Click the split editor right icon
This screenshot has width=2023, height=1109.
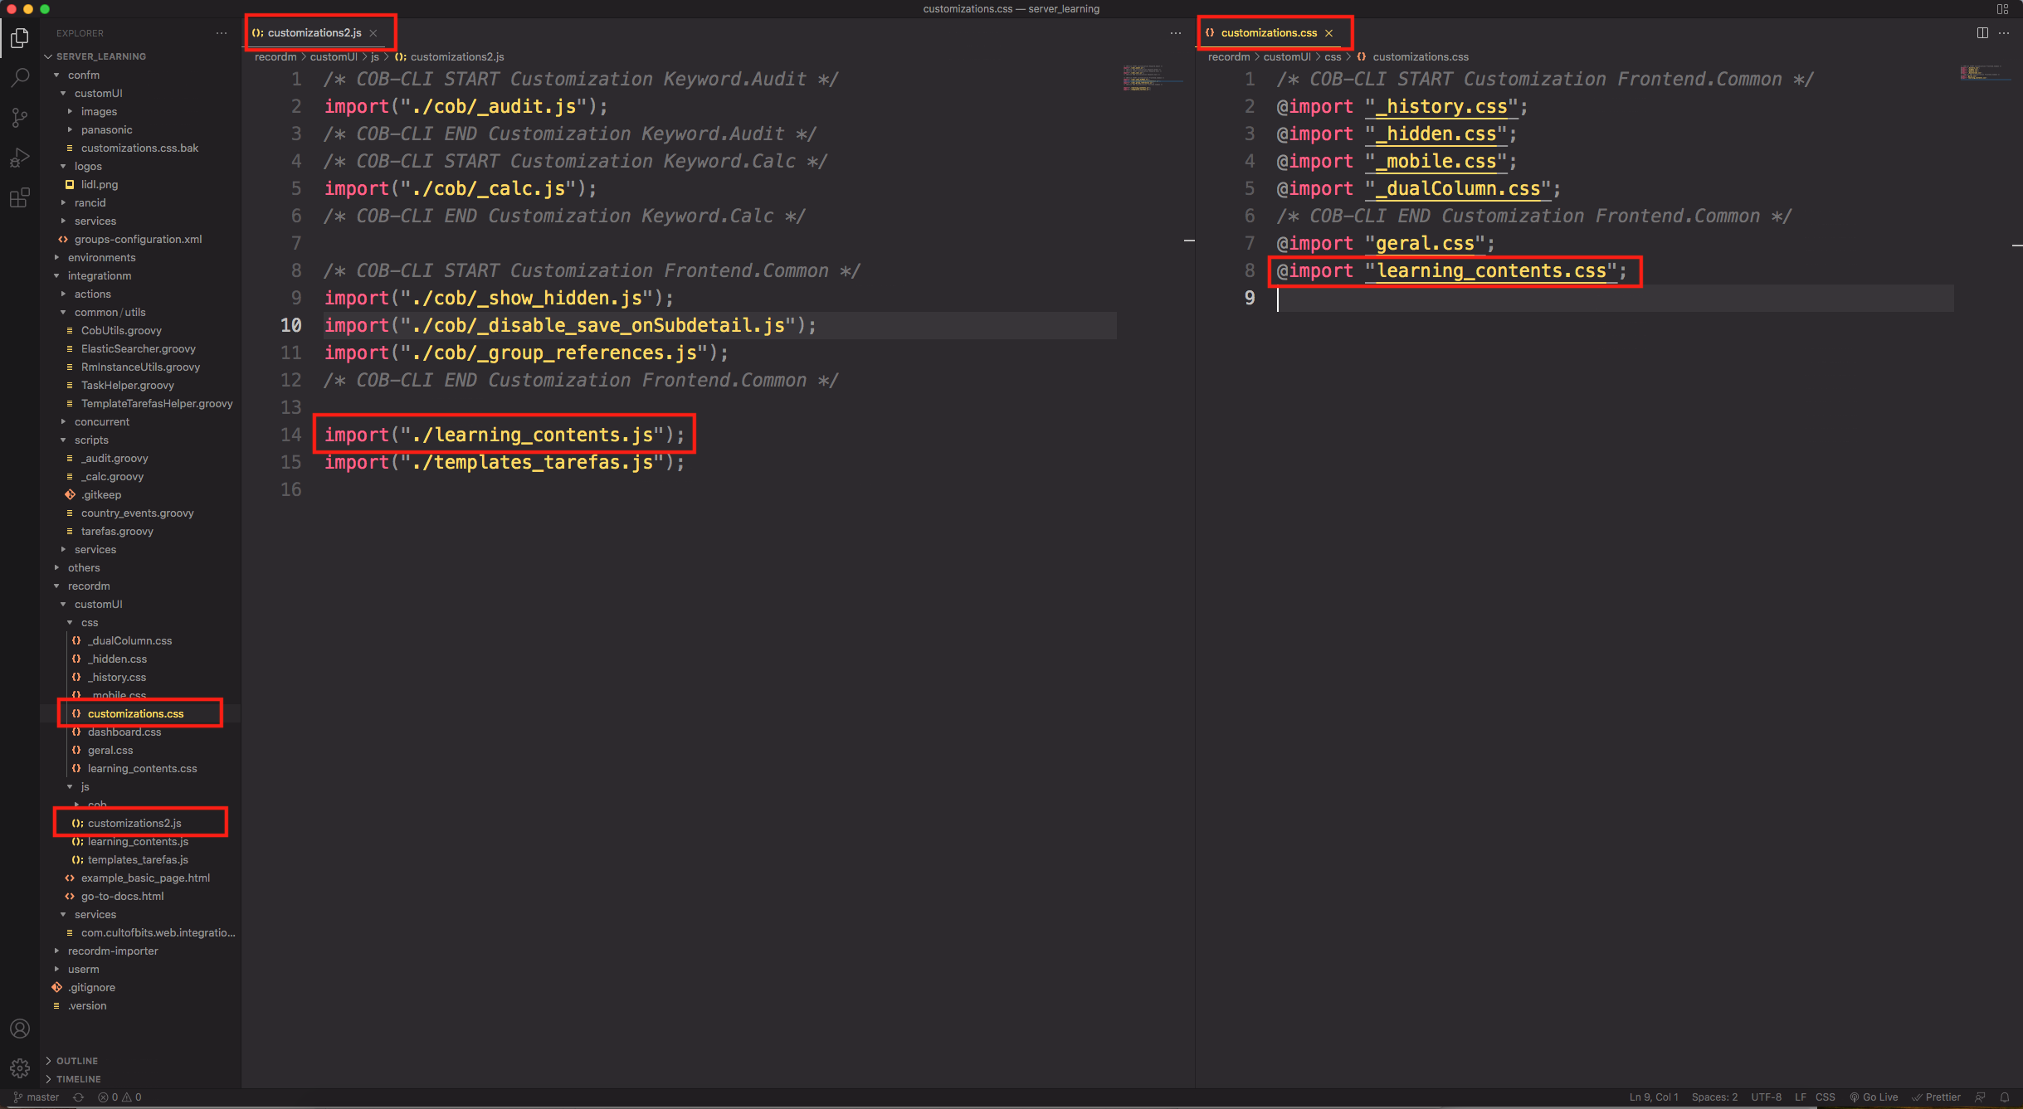pos(1982,33)
